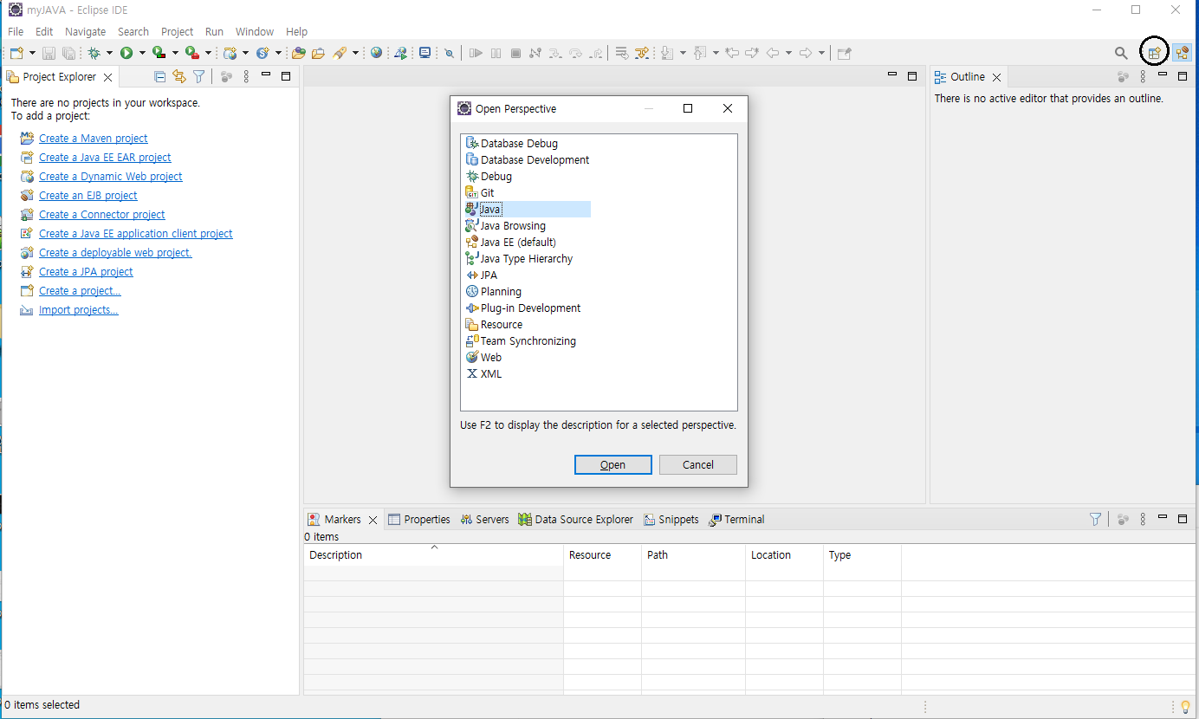Open the internal Web Browser globe icon

pos(376,53)
